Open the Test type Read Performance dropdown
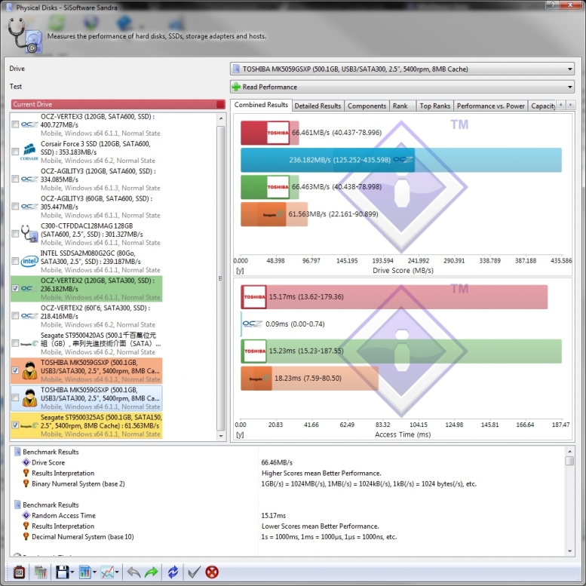 [402, 87]
